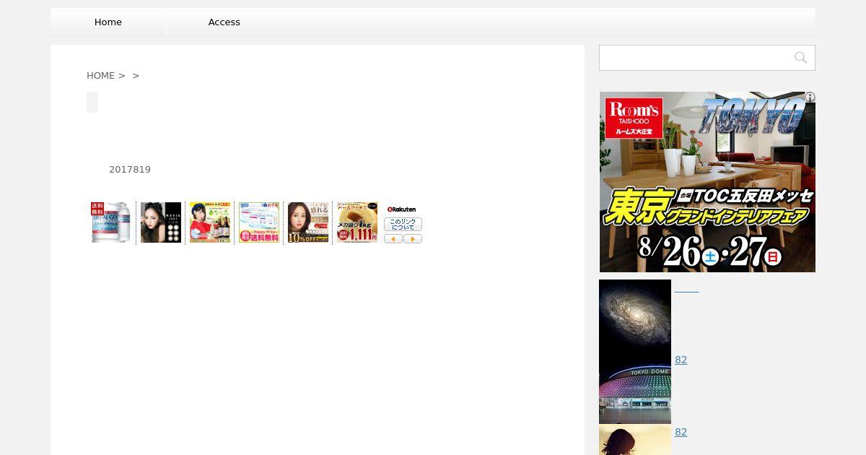Open the Home menu item

click(108, 22)
